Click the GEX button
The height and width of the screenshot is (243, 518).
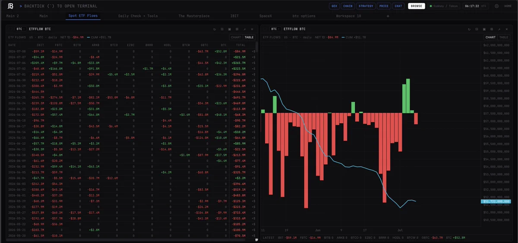pyautogui.click(x=334, y=6)
